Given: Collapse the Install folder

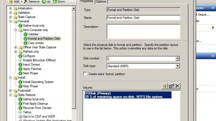Looking at the screenshot, I should 10,78.
